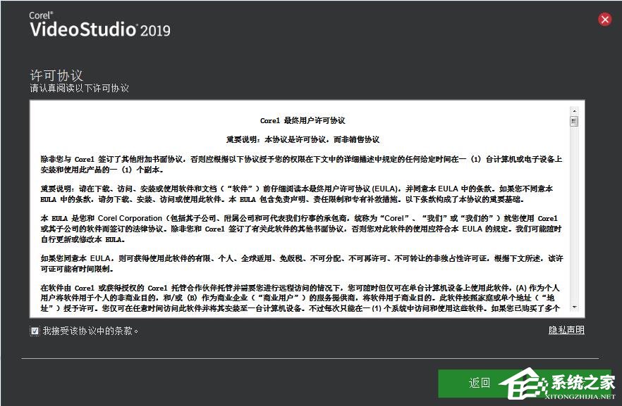Open the 隐私声明 privacy link

coord(566,330)
